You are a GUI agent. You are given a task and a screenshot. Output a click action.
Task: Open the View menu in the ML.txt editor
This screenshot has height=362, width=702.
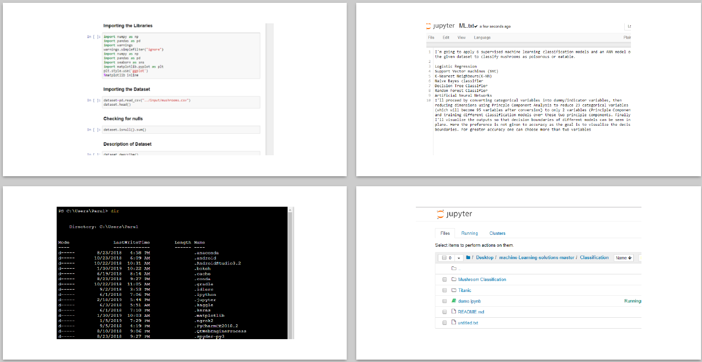[462, 37]
